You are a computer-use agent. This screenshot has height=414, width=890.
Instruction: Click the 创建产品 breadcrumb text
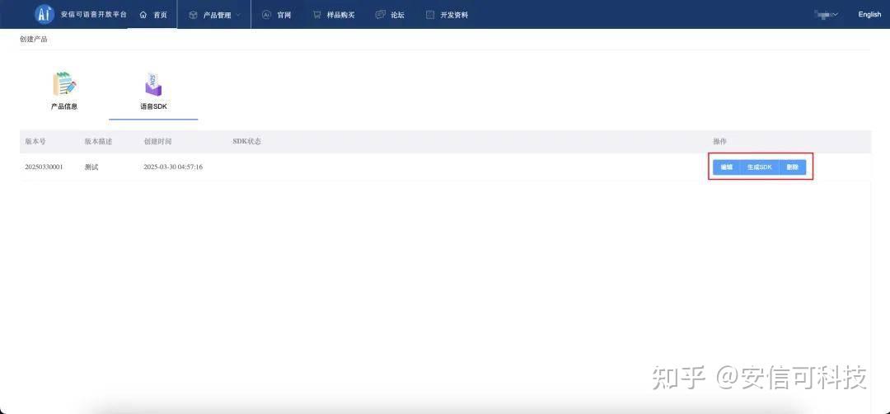(x=34, y=40)
